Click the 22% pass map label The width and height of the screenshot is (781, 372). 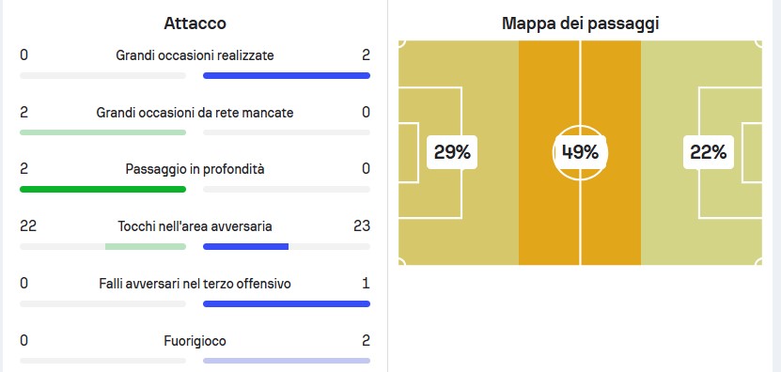click(x=708, y=152)
